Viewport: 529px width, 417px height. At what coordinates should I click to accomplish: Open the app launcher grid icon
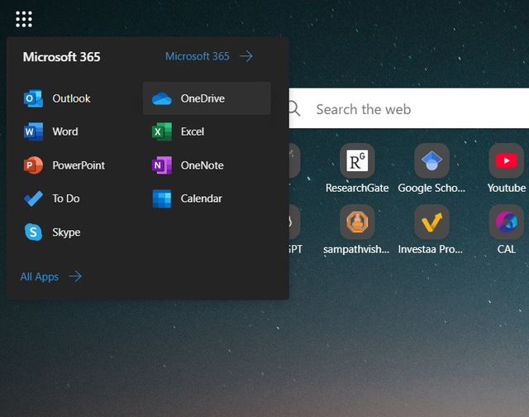(24, 19)
